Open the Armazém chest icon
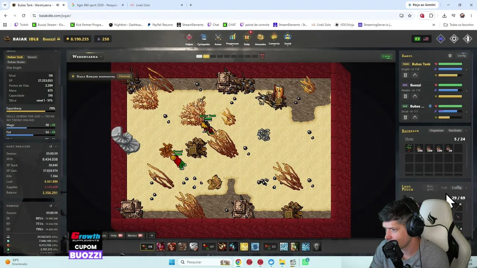 (260, 37)
